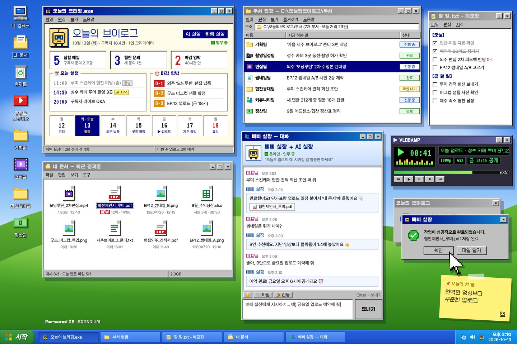Select the EP12_썸네일_B.png image icon
Screen dimensions: 517x344
(x=161, y=193)
